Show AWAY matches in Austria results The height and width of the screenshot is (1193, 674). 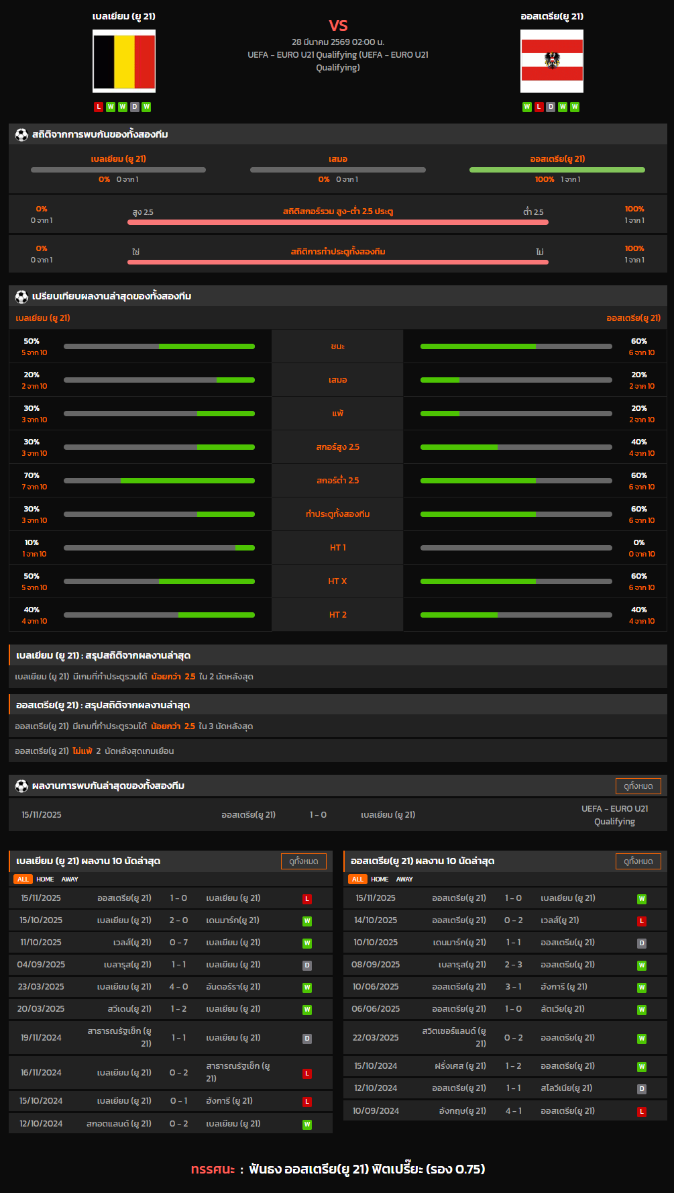coord(404,879)
